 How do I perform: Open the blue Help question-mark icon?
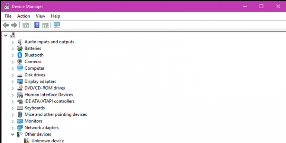pyautogui.click(x=37, y=25)
